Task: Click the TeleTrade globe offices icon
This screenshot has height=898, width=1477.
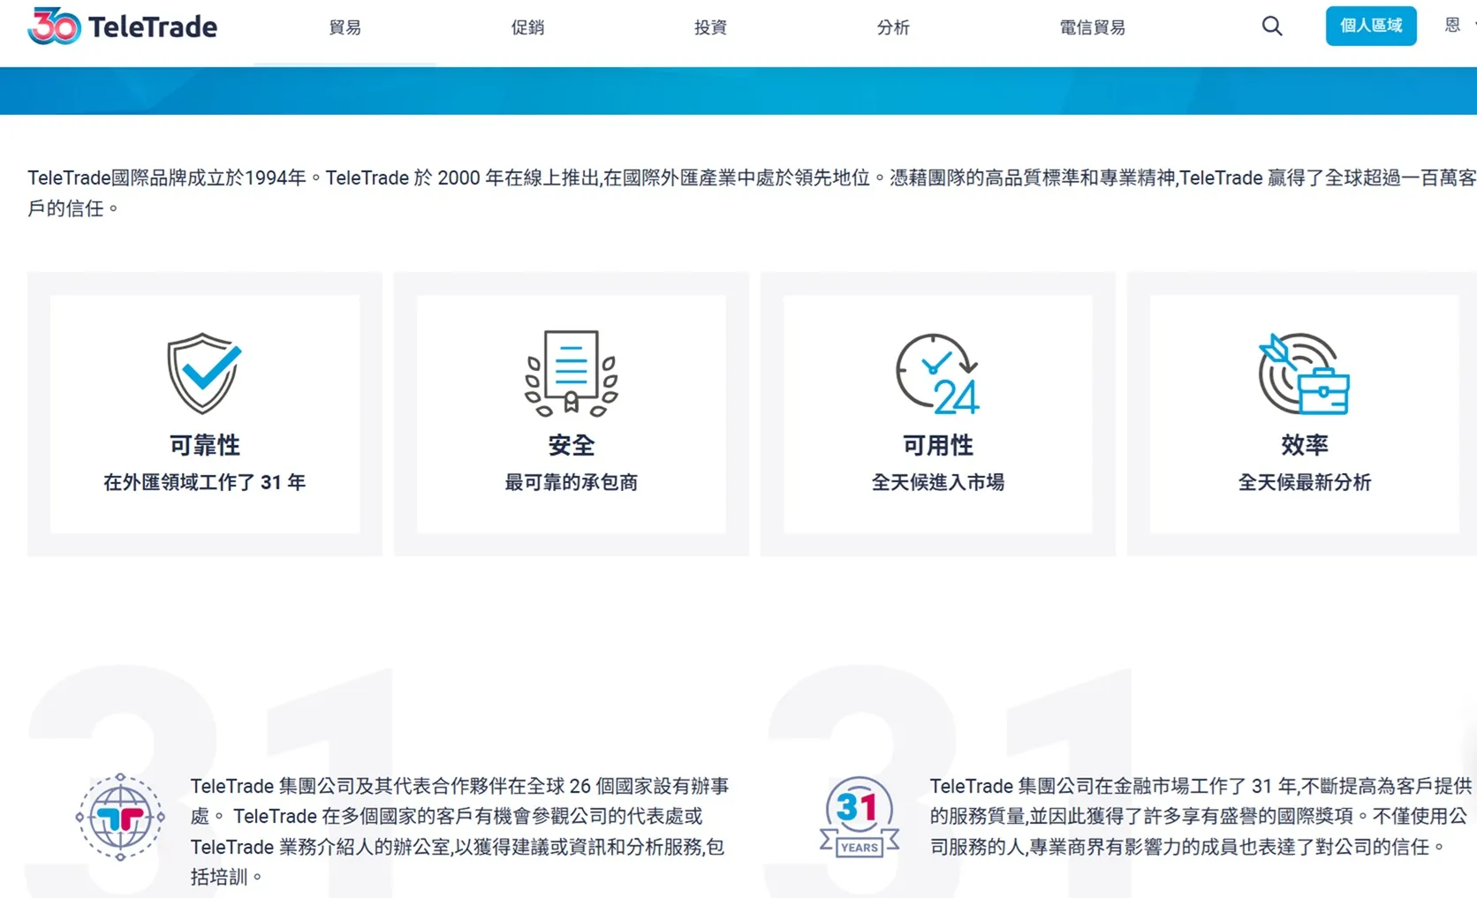Action: click(x=120, y=817)
